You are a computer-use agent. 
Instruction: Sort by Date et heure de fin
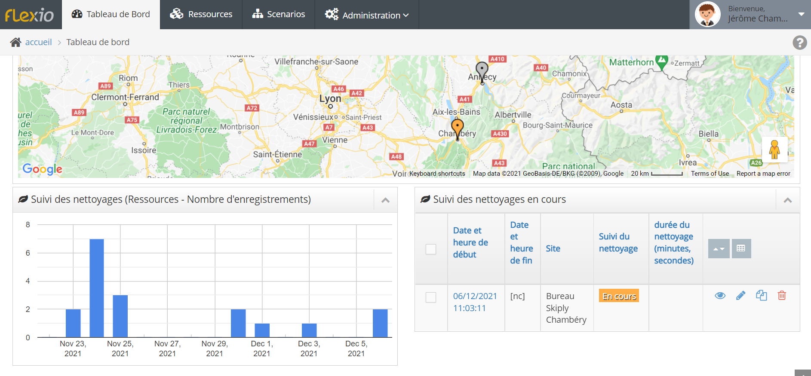pos(521,242)
